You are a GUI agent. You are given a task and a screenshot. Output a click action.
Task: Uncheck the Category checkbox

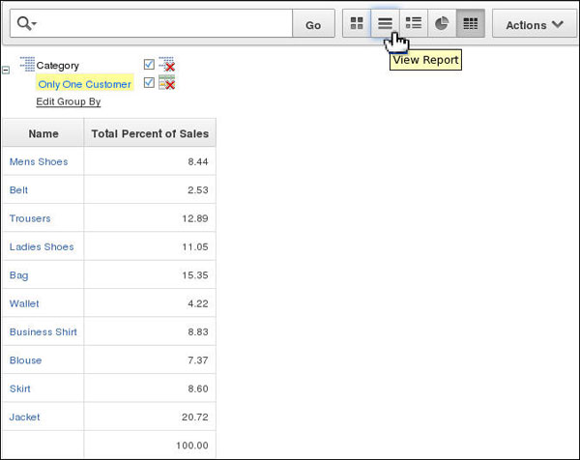coord(149,64)
